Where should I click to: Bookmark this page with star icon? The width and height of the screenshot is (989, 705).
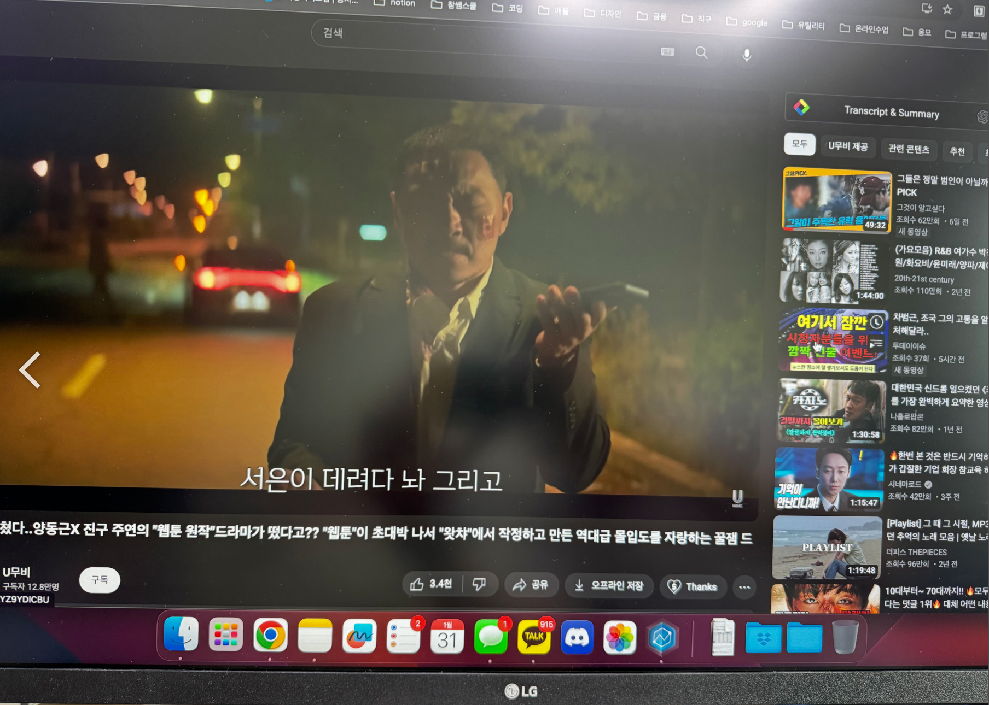(x=947, y=9)
